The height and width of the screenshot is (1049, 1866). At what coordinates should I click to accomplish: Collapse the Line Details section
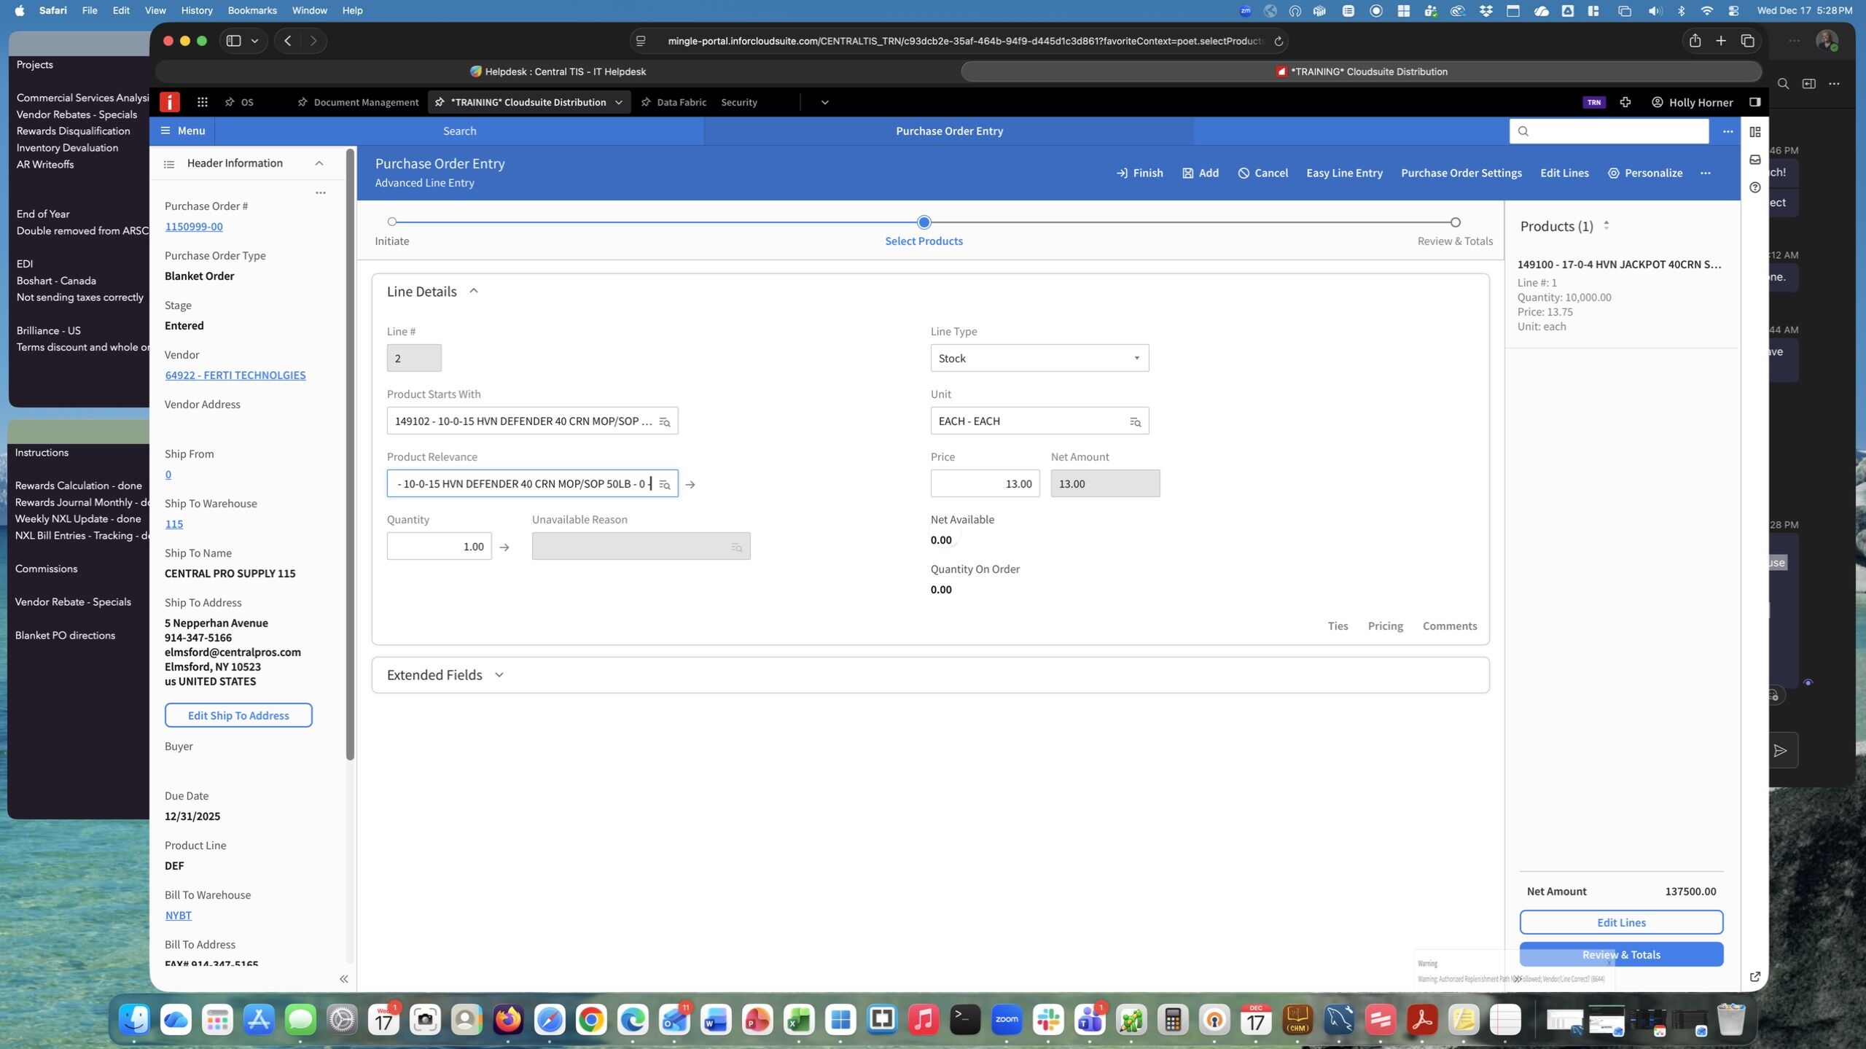[474, 291]
